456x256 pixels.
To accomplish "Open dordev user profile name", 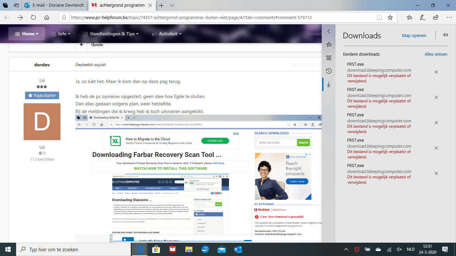I will click(42, 65).
